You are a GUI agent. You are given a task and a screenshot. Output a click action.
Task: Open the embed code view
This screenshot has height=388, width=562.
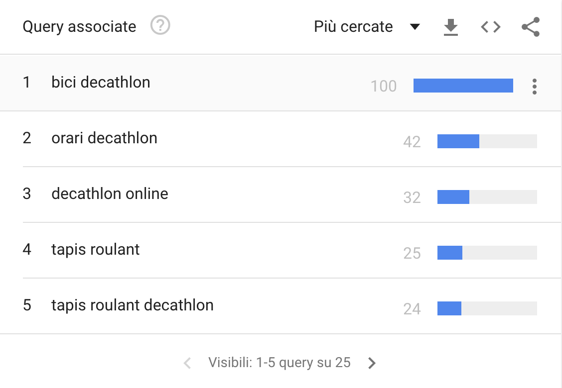[x=490, y=27]
